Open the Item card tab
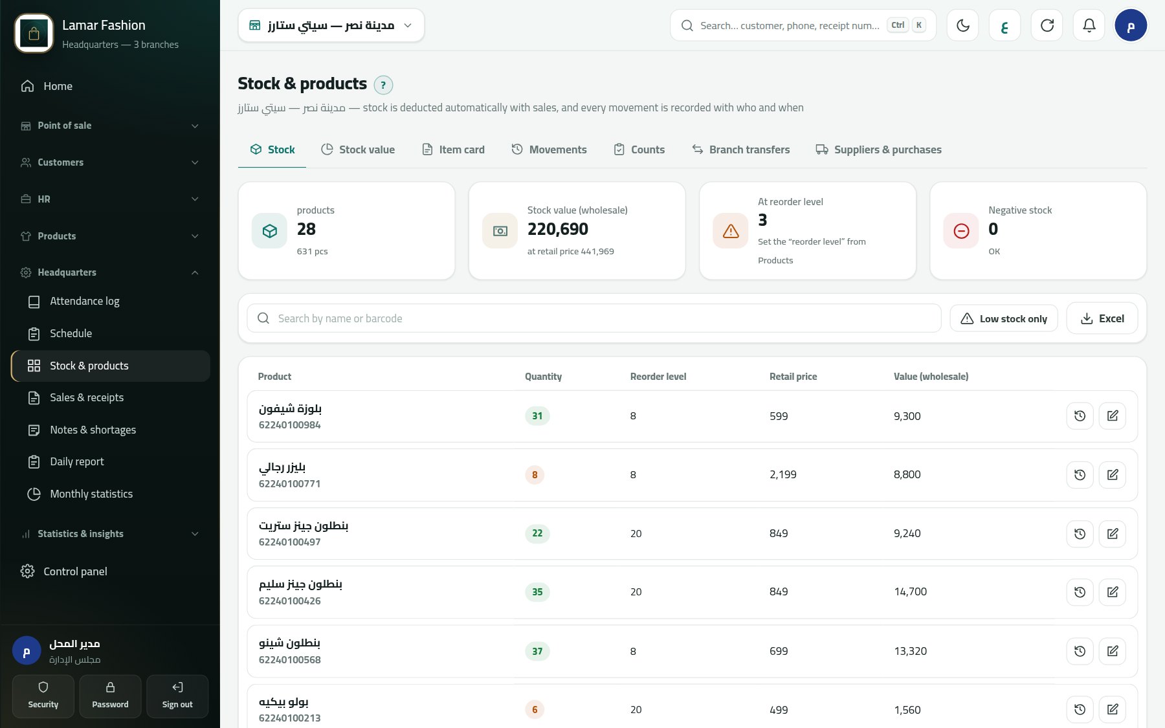Screen dimensions: 1165x728 [453, 149]
